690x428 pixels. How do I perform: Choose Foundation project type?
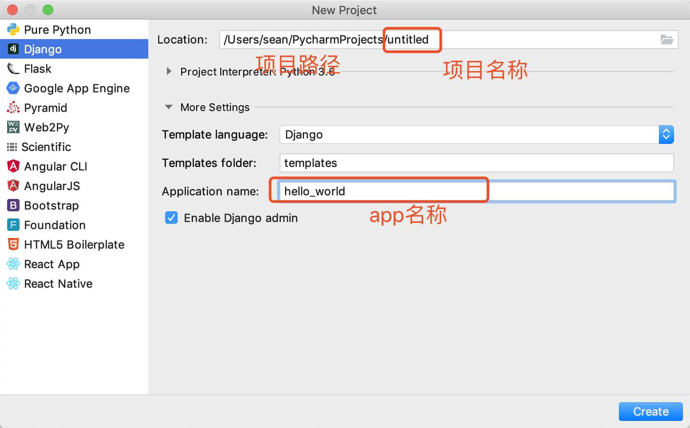(74, 225)
